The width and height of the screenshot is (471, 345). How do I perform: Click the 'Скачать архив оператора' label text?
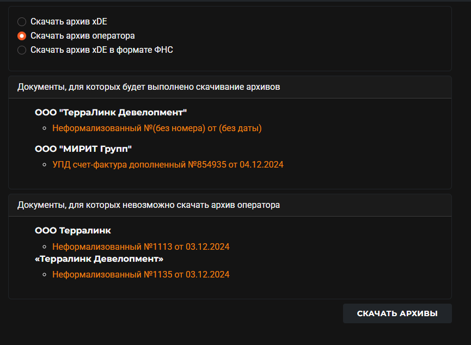83,36
